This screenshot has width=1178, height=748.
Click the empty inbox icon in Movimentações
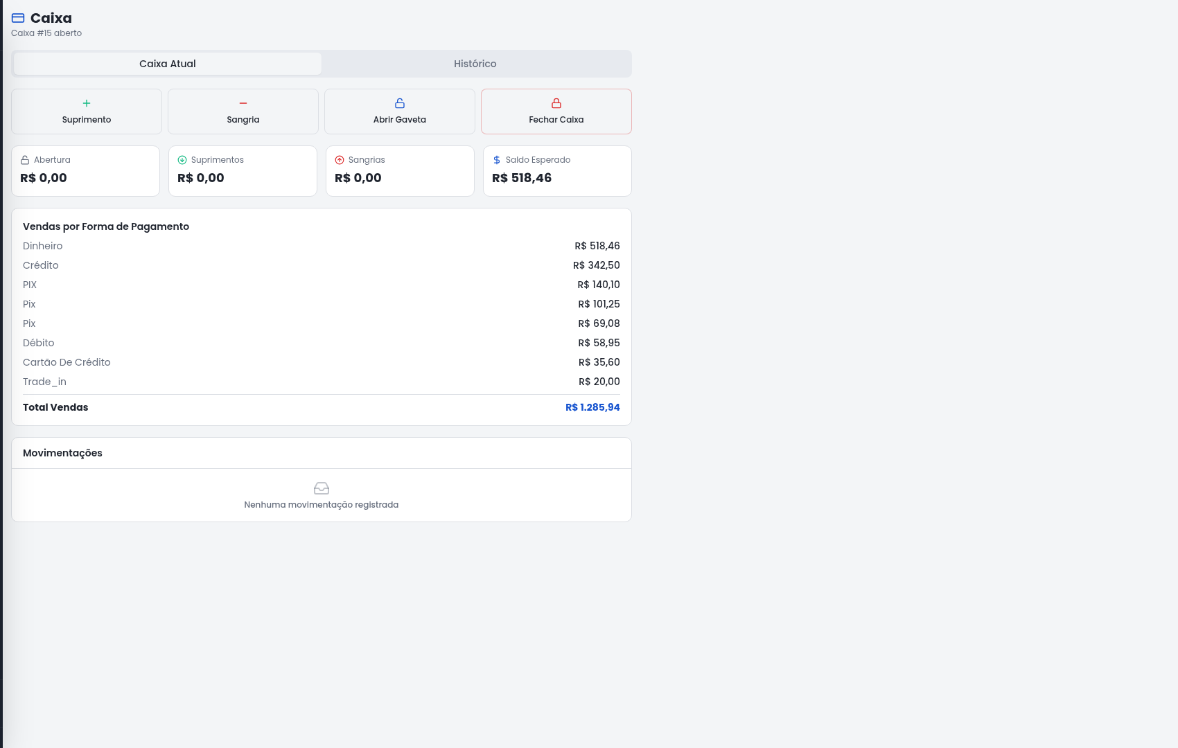(322, 488)
